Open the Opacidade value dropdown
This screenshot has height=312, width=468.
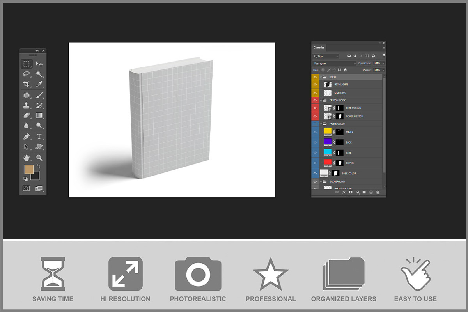coord(383,63)
